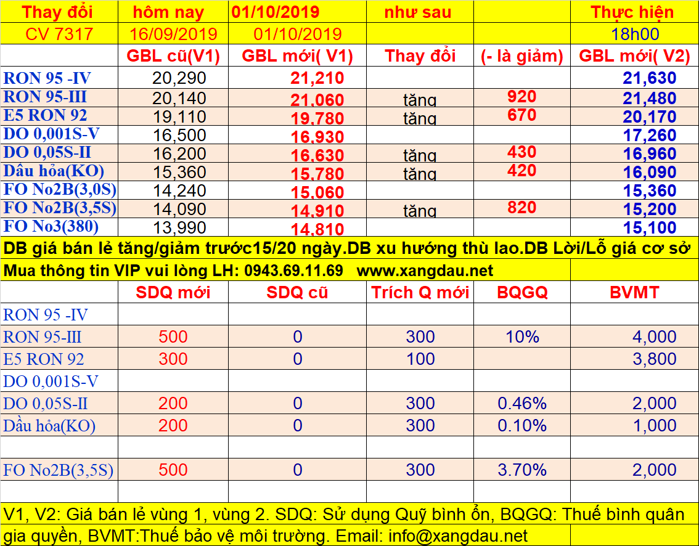Select the 'DB giá bán lẻ tăng/giảm' notice row
Screen dimensions: 699x546
[349, 248]
